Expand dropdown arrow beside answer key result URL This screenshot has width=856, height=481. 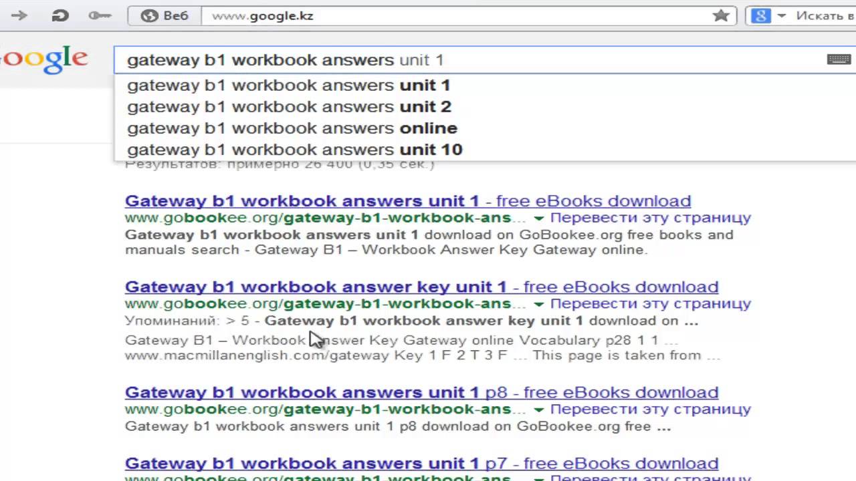click(538, 304)
